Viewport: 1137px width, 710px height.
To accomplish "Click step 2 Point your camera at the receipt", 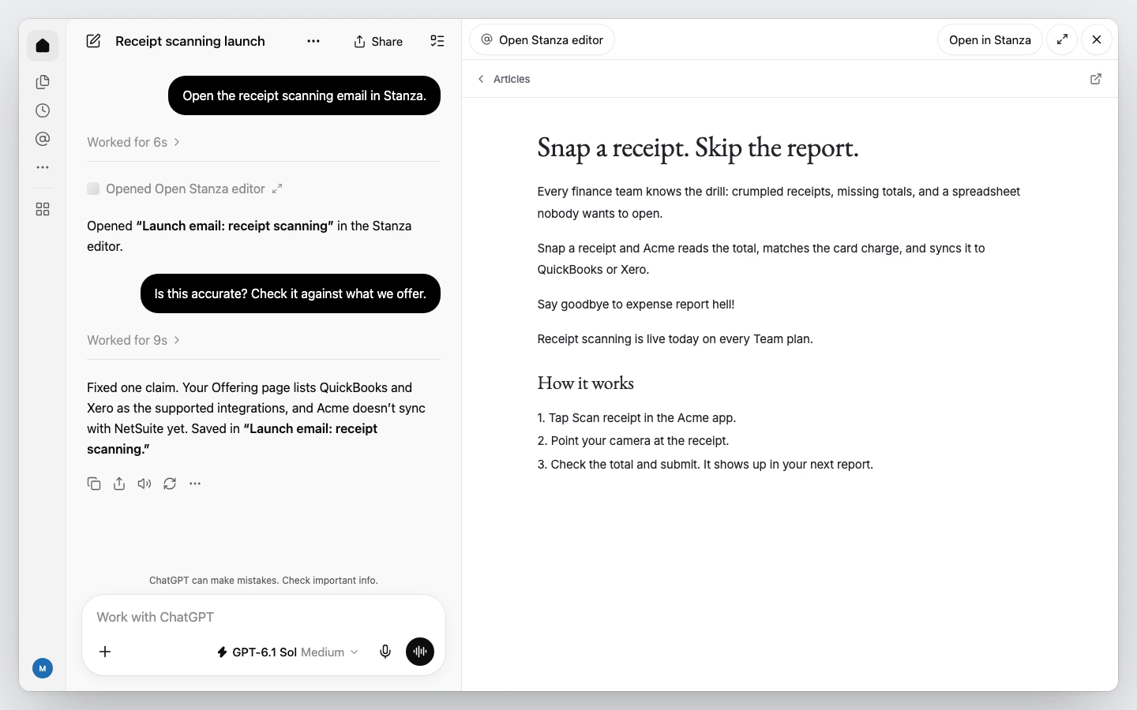I will pos(633,441).
